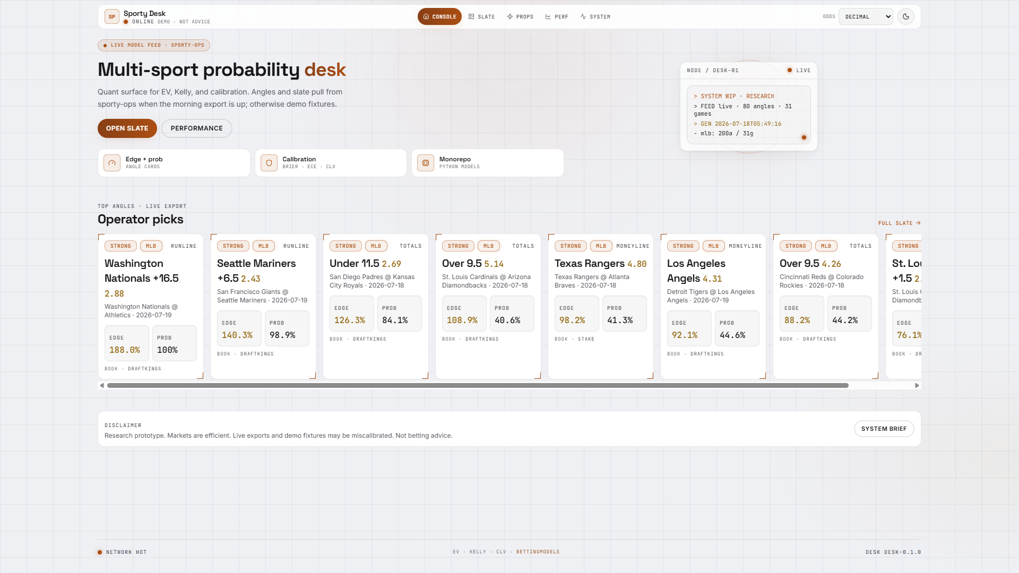Click the BETTINGMODELS footer text

point(538,552)
